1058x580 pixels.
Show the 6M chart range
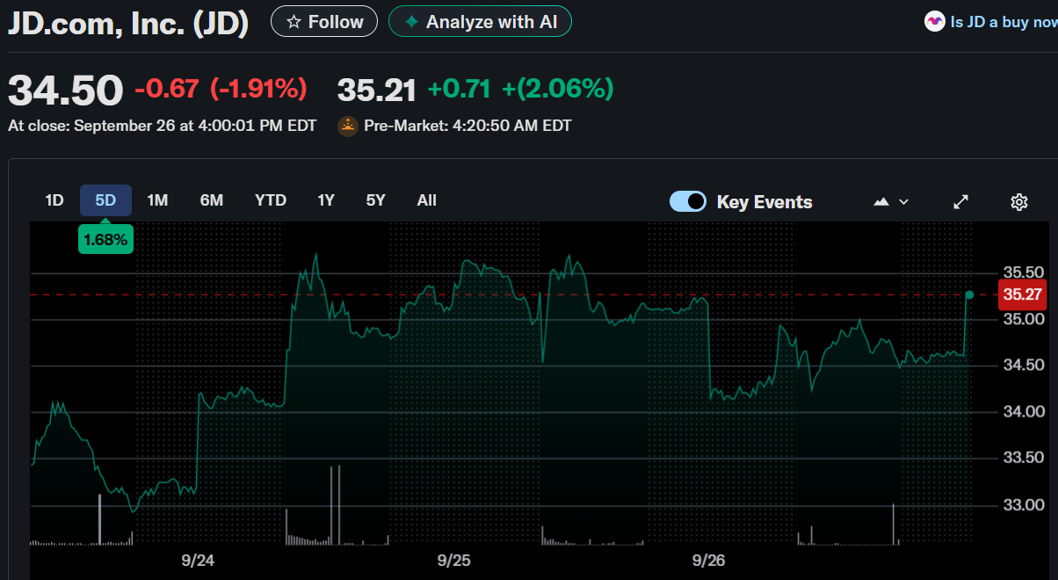212,200
